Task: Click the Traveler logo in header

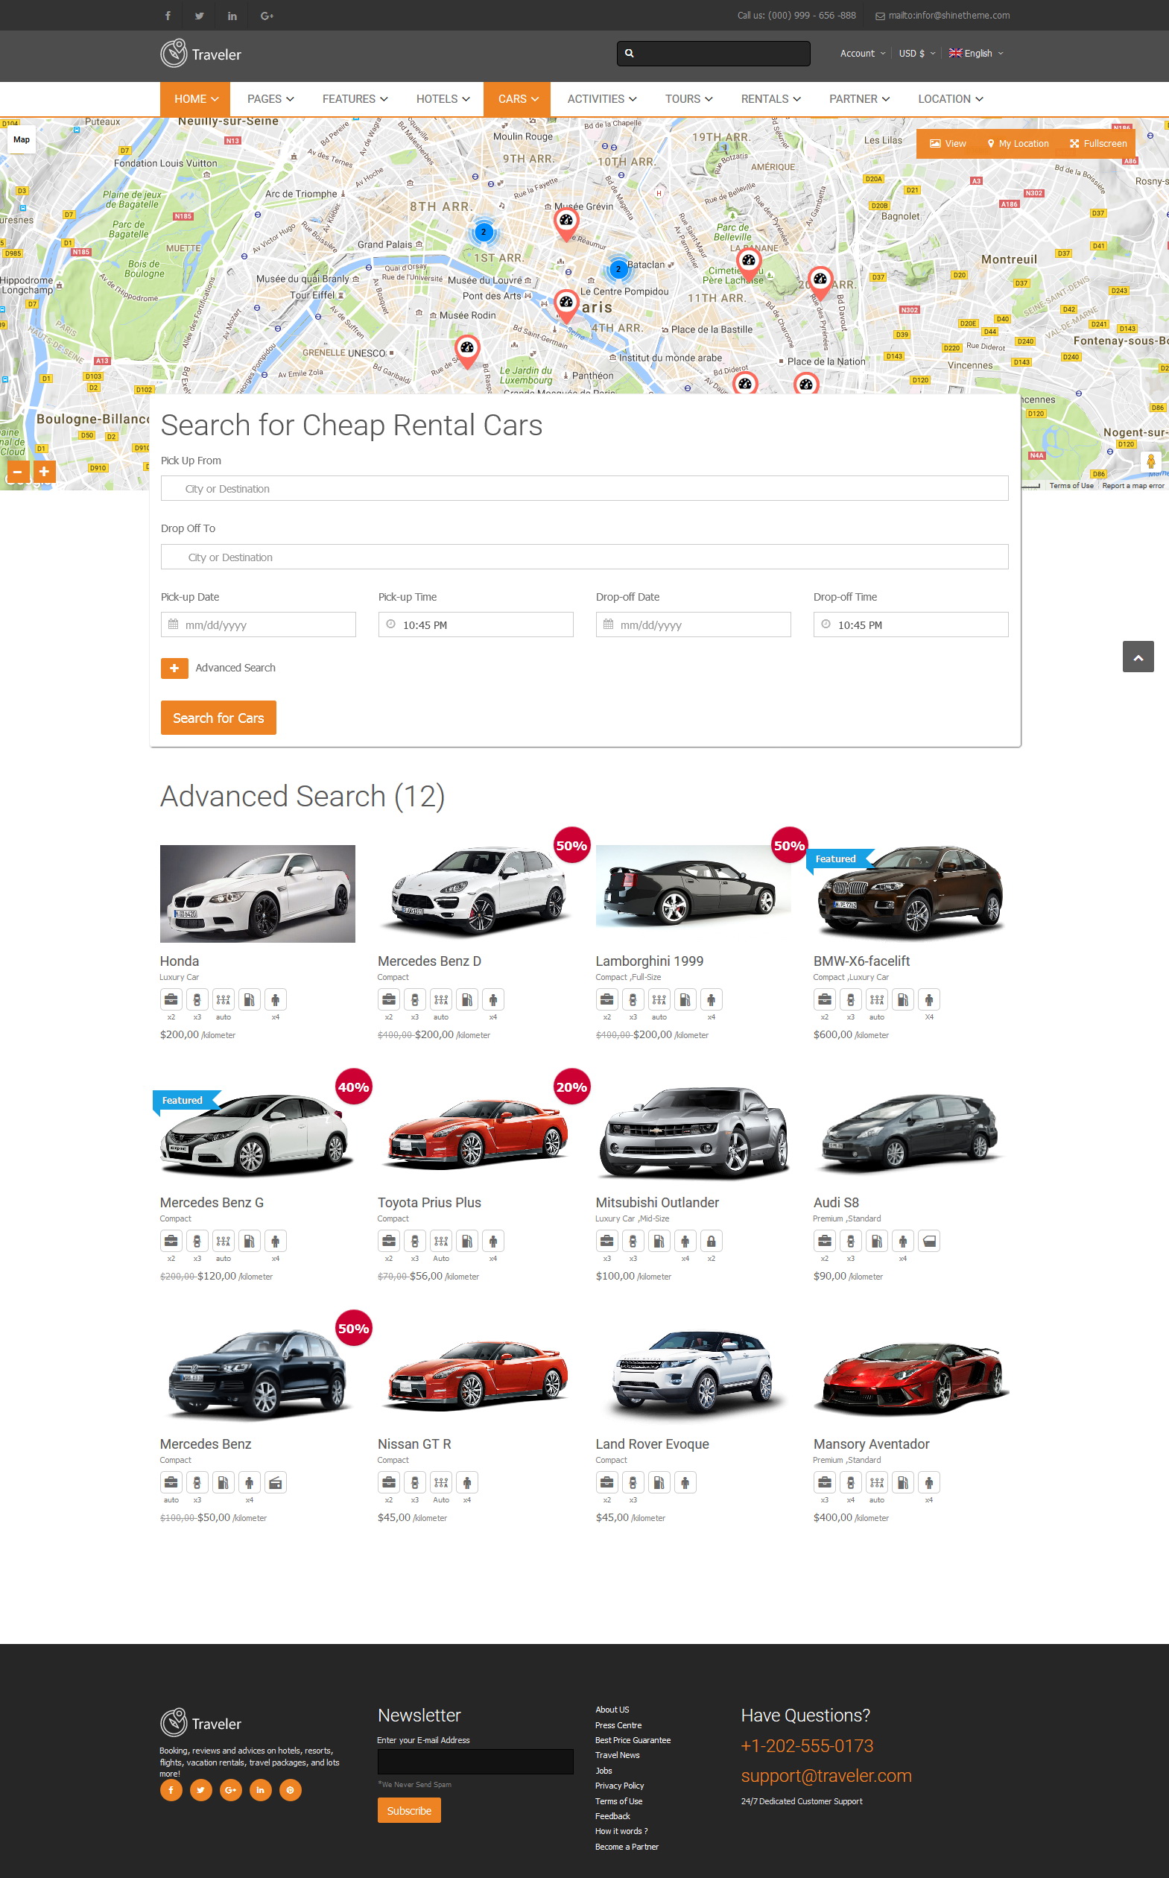Action: tap(200, 54)
